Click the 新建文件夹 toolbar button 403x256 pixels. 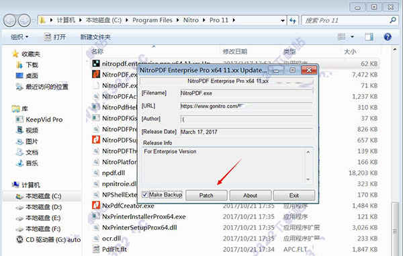pyautogui.click(x=95, y=37)
